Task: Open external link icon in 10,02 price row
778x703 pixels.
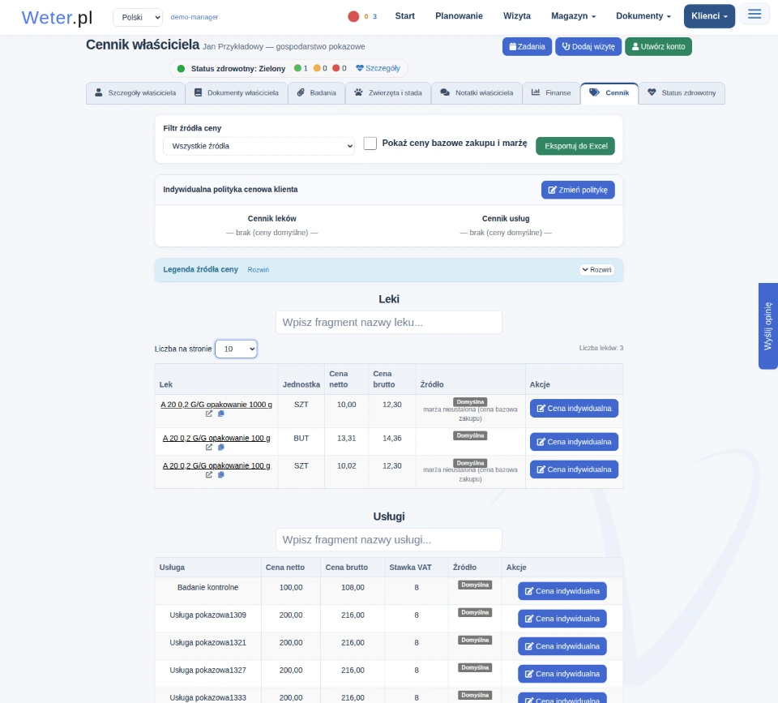Action: [x=209, y=474]
